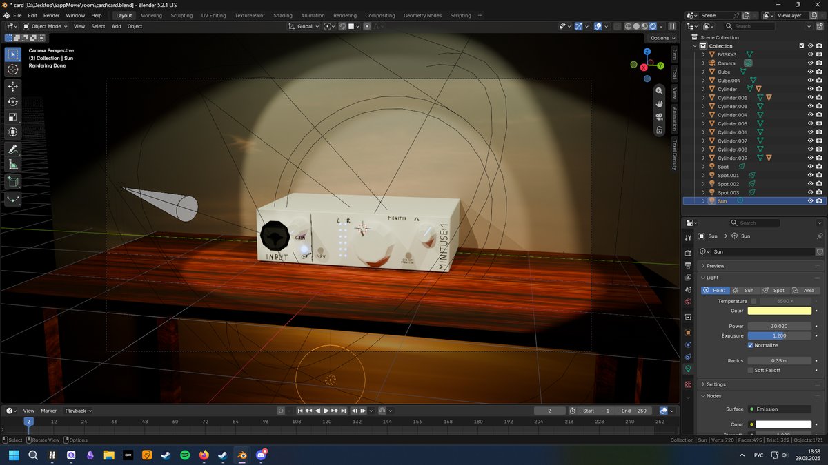Open the Geometry Nodes workspace tab
This screenshot has width=828, height=465.
click(x=422, y=15)
